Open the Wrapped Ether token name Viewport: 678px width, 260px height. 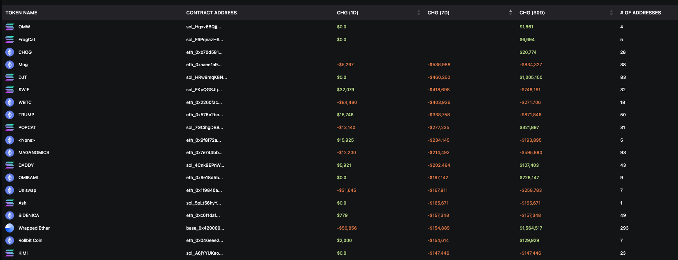34,228
